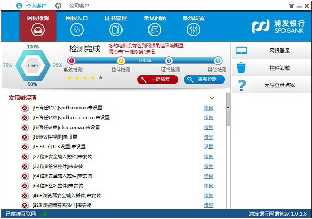This screenshot has height=219, width=312.
Task: Click the 无法登录点我 question mark icon
Action: tap(241, 86)
